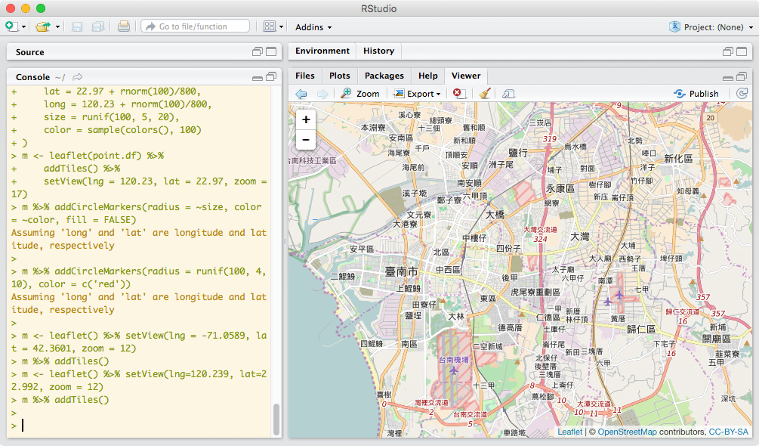759x446 pixels.
Task: Zoom out of the map with minus button
Action: tap(306, 139)
